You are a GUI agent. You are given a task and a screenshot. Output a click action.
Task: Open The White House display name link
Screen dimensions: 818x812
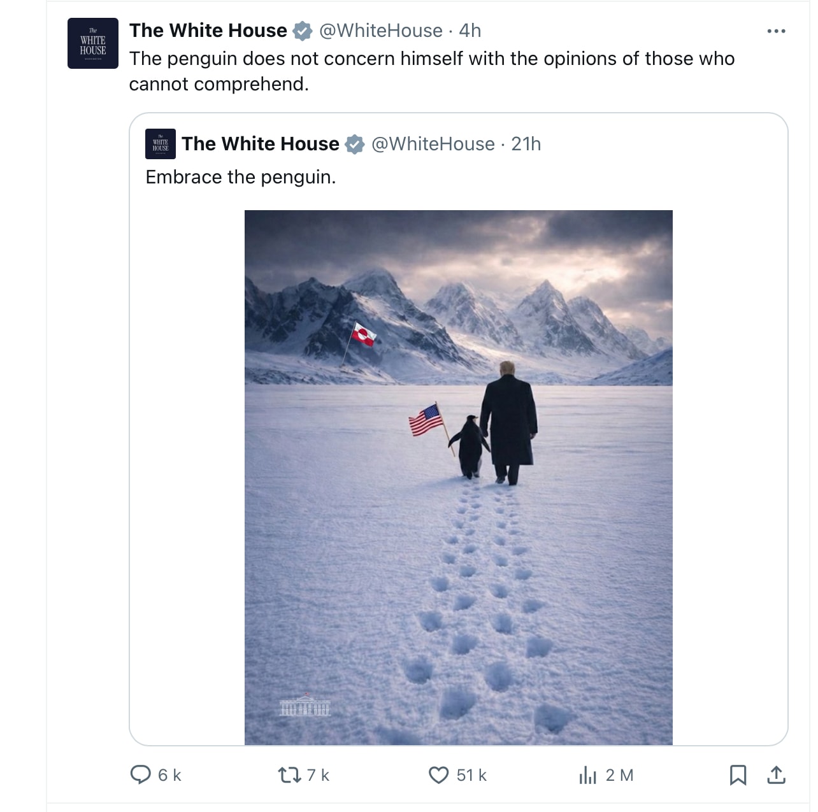(x=208, y=31)
